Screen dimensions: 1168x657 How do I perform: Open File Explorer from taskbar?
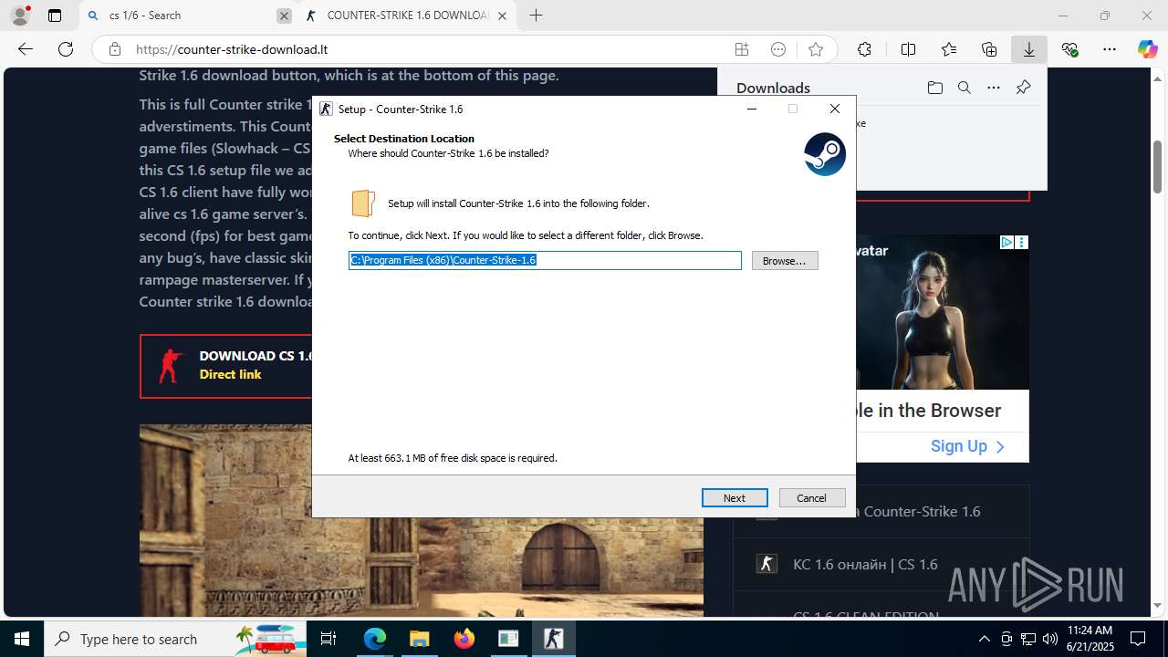pyautogui.click(x=419, y=639)
